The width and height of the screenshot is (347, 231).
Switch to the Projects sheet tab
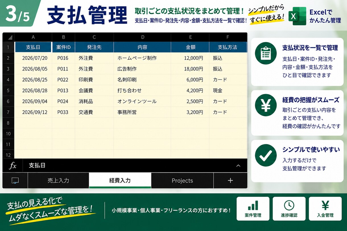click(182, 180)
